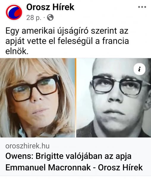Click the dot separator after '28 p.'

pyautogui.click(x=44, y=18)
